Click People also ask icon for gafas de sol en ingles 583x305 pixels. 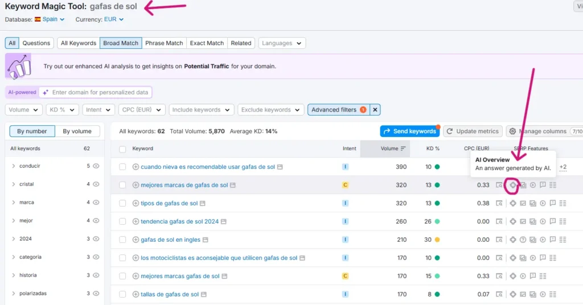pos(523,240)
